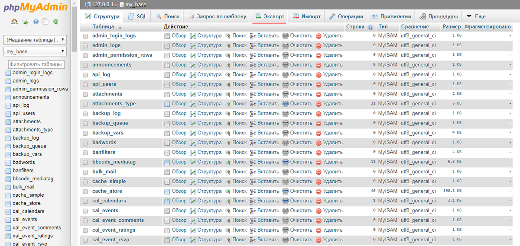Click the help icon next to Строки header
Viewport: 520px width, 246px height.
pyautogui.click(x=370, y=27)
